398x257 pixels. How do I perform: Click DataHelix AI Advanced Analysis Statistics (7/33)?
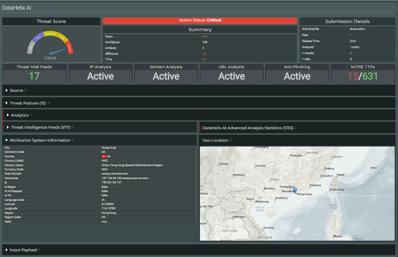coord(247,128)
